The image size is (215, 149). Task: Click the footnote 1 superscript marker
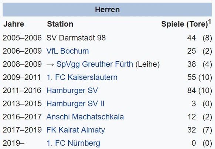click(209, 22)
